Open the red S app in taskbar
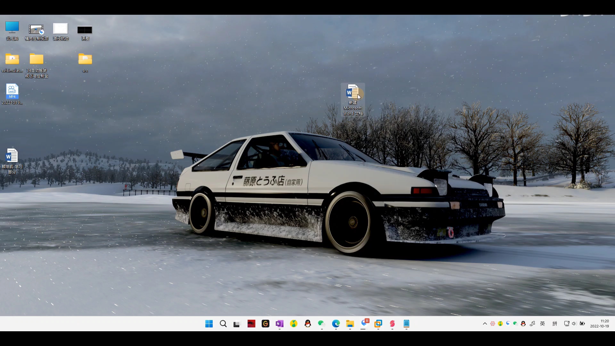 point(392,324)
